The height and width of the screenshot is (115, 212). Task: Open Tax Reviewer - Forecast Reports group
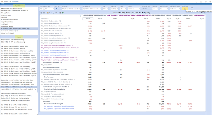[x=9, y=31]
